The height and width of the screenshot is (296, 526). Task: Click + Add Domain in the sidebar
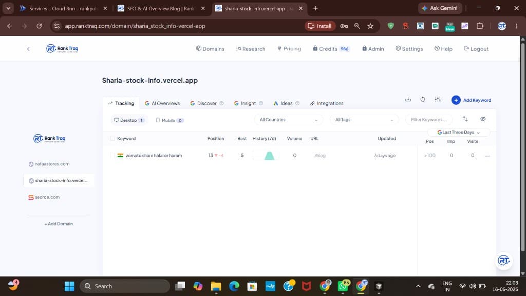point(59,224)
